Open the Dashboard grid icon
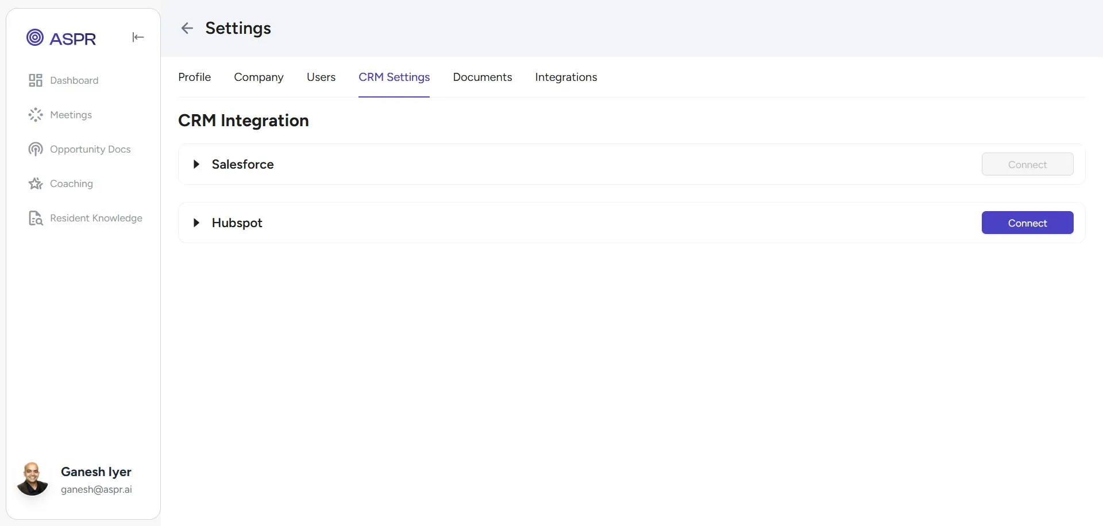Image resolution: width=1103 pixels, height=526 pixels. [x=36, y=80]
